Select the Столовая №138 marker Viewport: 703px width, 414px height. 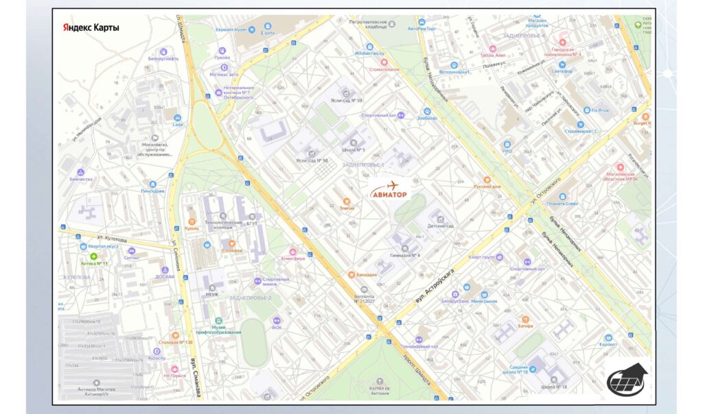(x=175, y=335)
